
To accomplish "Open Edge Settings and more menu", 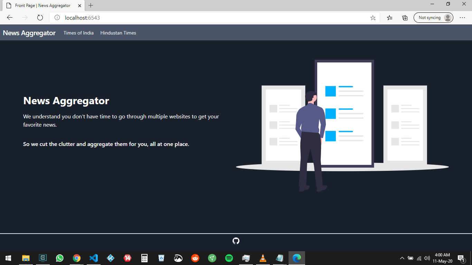I will click(462, 18).
